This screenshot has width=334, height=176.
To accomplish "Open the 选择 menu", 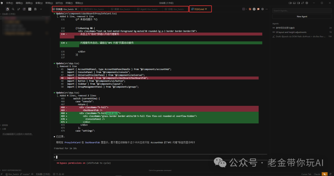I will tap(29, 3).
